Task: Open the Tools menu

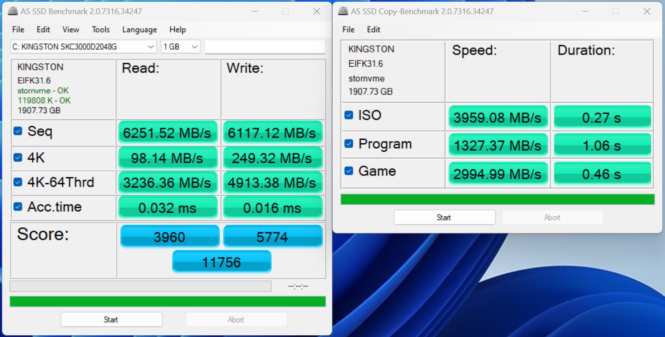Action: click(101, 30)
